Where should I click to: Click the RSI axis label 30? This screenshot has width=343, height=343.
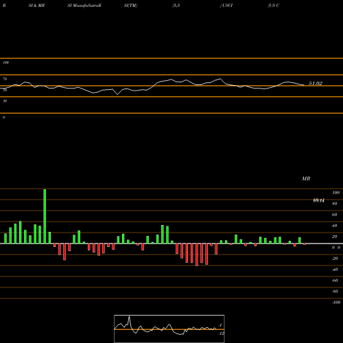pyautogui.click(x=5, y=101)
